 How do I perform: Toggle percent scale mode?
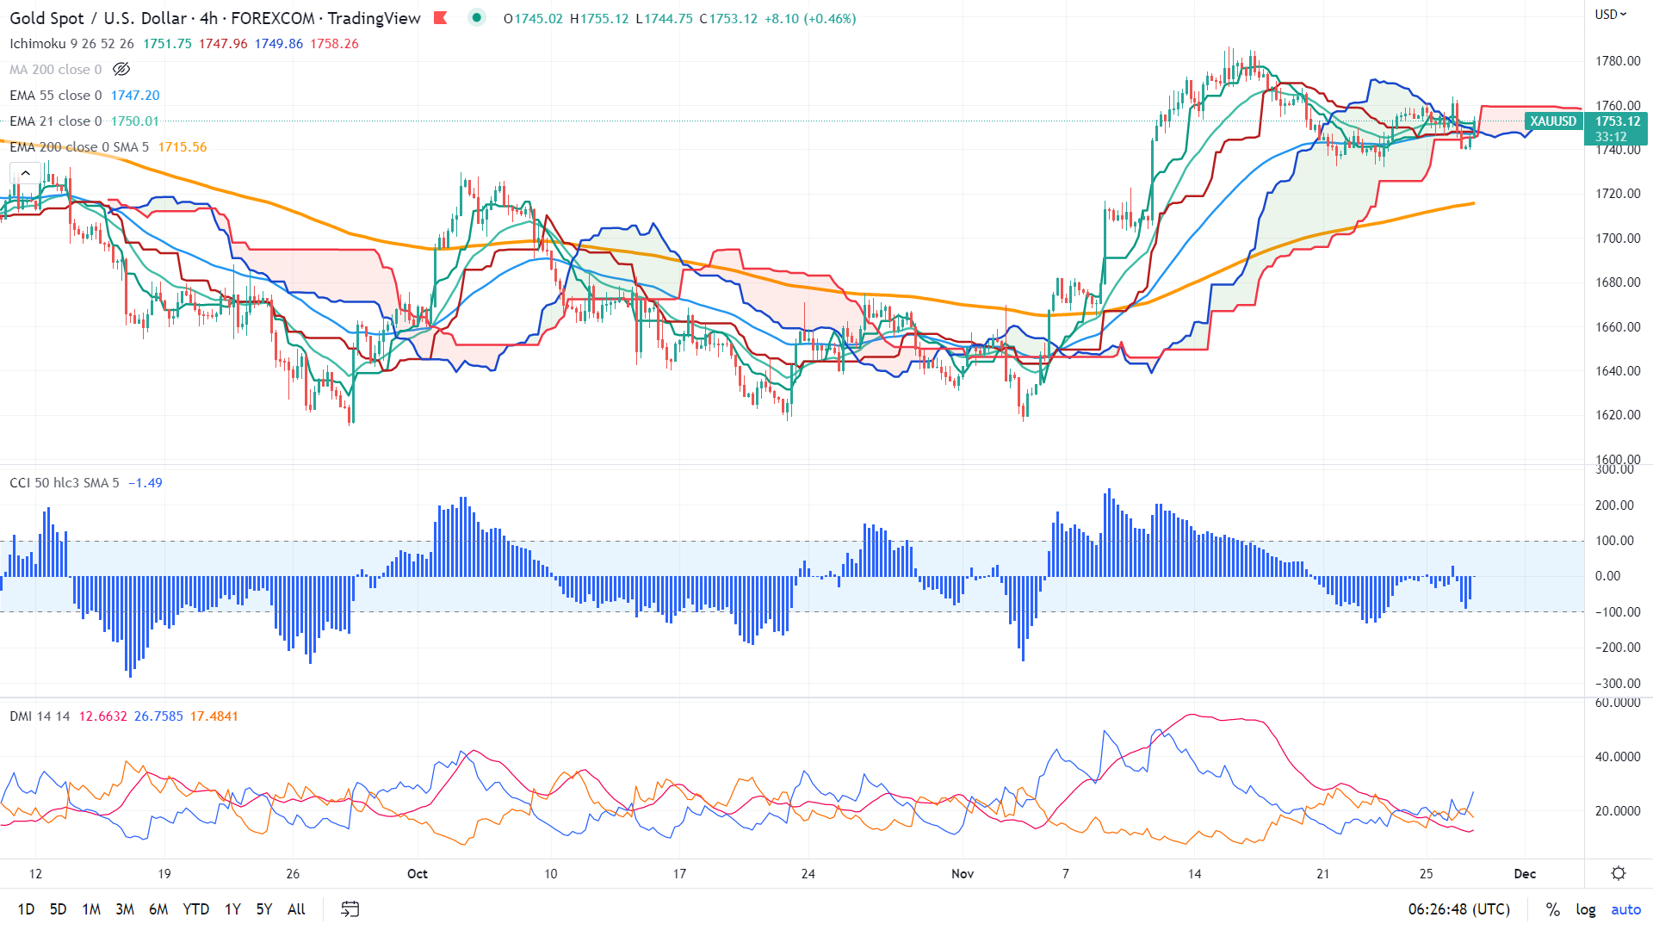[1552, 909]
